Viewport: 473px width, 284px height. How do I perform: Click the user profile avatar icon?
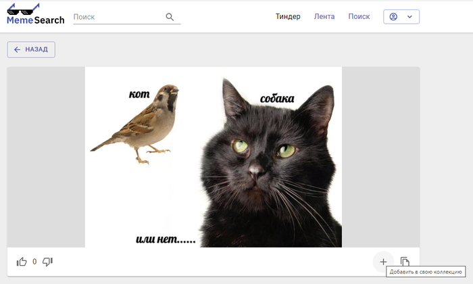(x=394, y=17)
